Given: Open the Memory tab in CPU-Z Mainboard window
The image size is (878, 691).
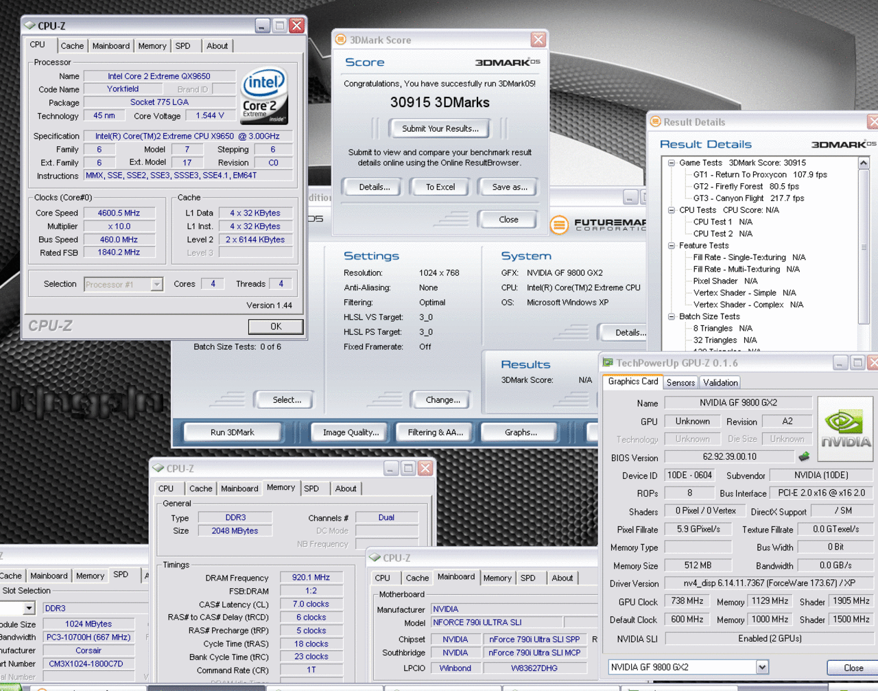Looking at the screenshot, I should [x=497, y=578].
